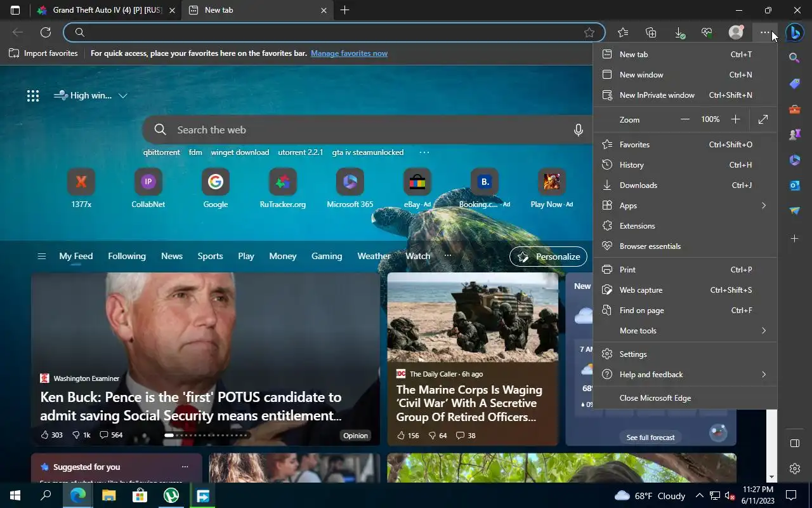Select Close Microsoft Edge
Image resolution: width=812 pixels, height=508 pixels.
coord(684,398)
